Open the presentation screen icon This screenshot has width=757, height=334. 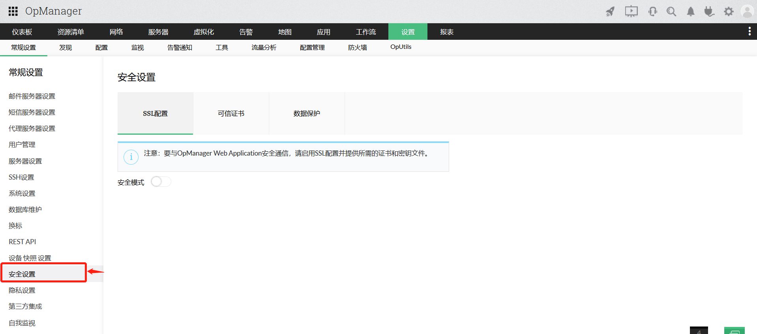tap(631, 11)
